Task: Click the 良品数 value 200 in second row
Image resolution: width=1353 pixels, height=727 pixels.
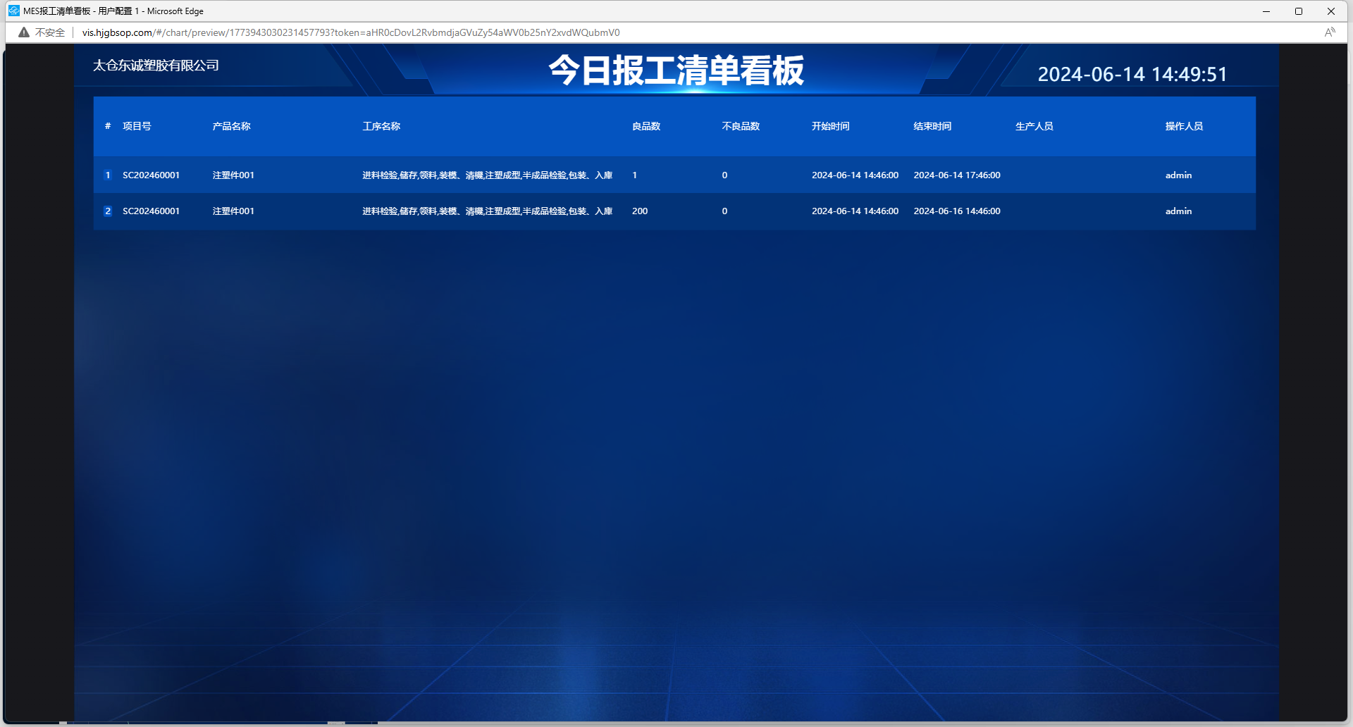Action: 640,211
